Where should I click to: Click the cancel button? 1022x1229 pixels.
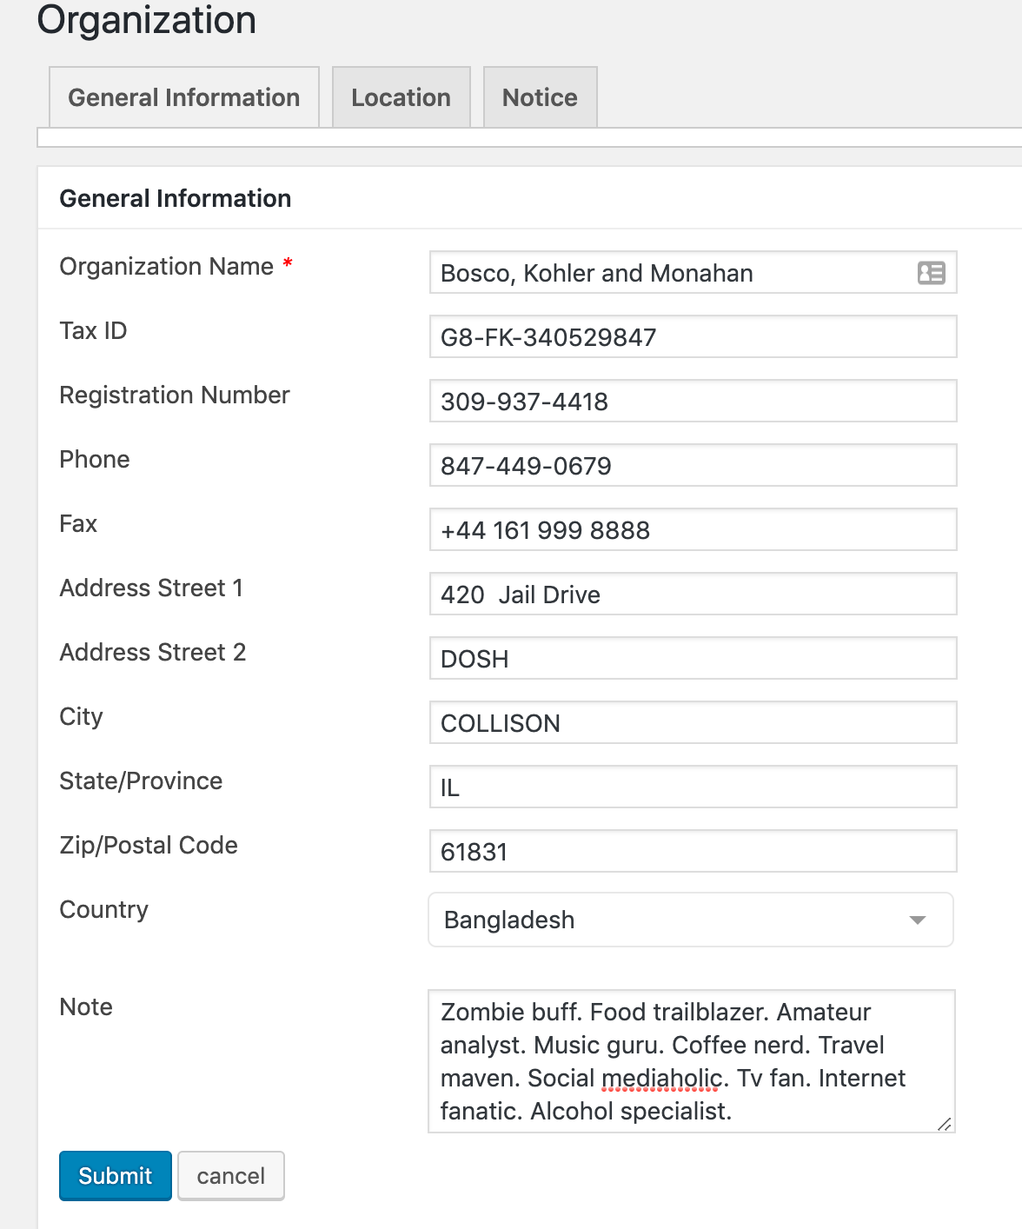click(x=231, y=1176)
